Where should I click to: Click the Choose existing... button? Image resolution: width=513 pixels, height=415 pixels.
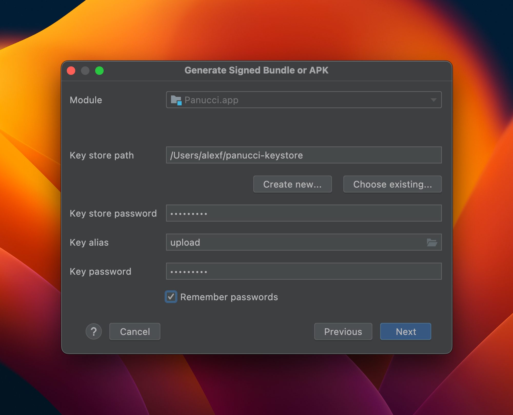point(392,184)
